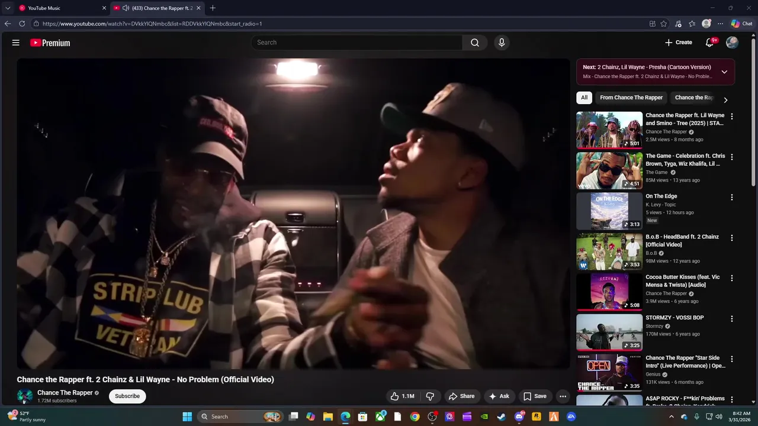Image resolution: width=758 pixels, height=426 pixels.
Task: Click the browser address bar URL
Action: [152, 24]
